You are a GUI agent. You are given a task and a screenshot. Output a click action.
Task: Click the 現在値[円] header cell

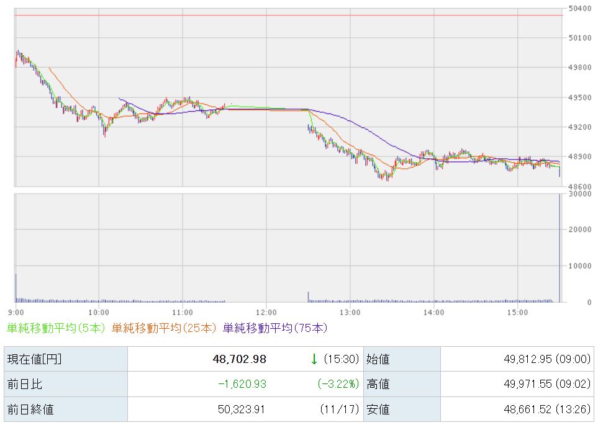point(35,359)
